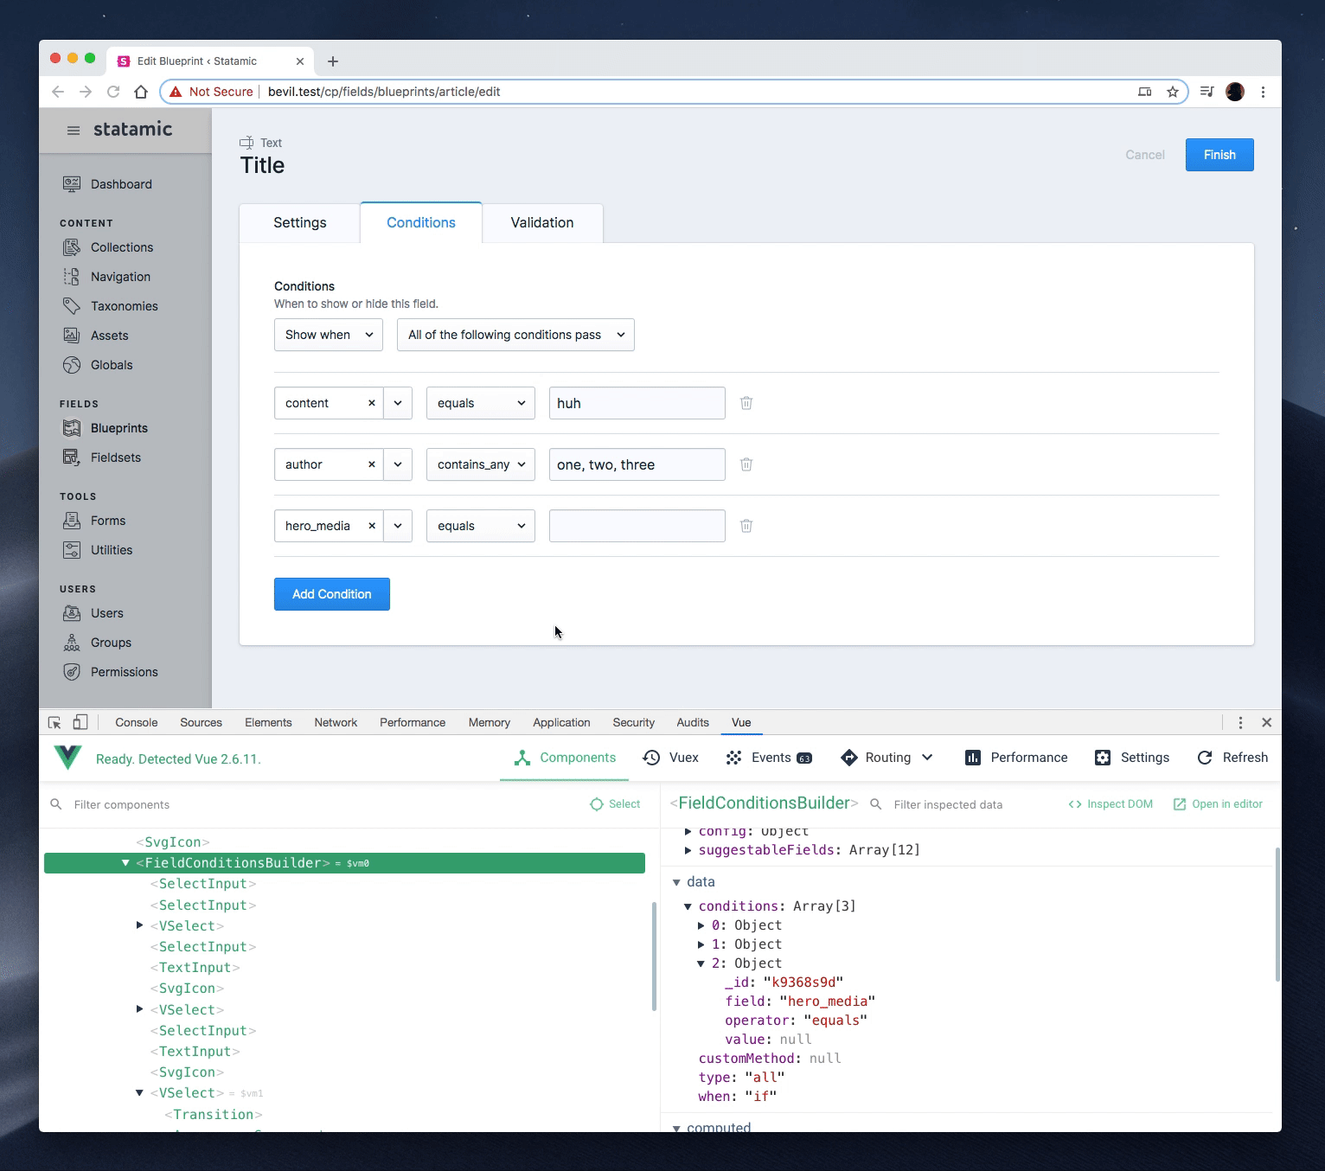Click the Blueprints sidebar icon
The image size is (1325, 1171).
[x=72, y=428]
